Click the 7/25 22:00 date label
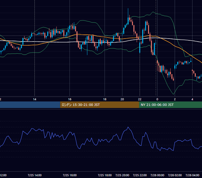This screenshot has width=202, height=178. coord(140,175)
